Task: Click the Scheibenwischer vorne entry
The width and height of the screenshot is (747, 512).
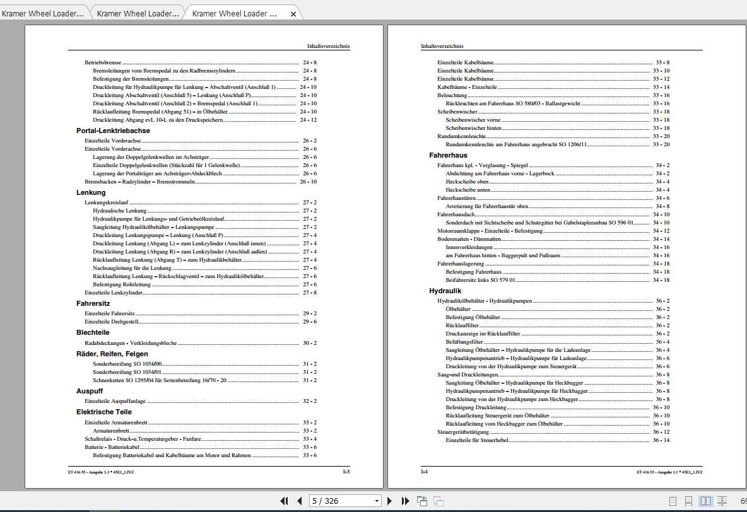Action: tap(558, 120)
